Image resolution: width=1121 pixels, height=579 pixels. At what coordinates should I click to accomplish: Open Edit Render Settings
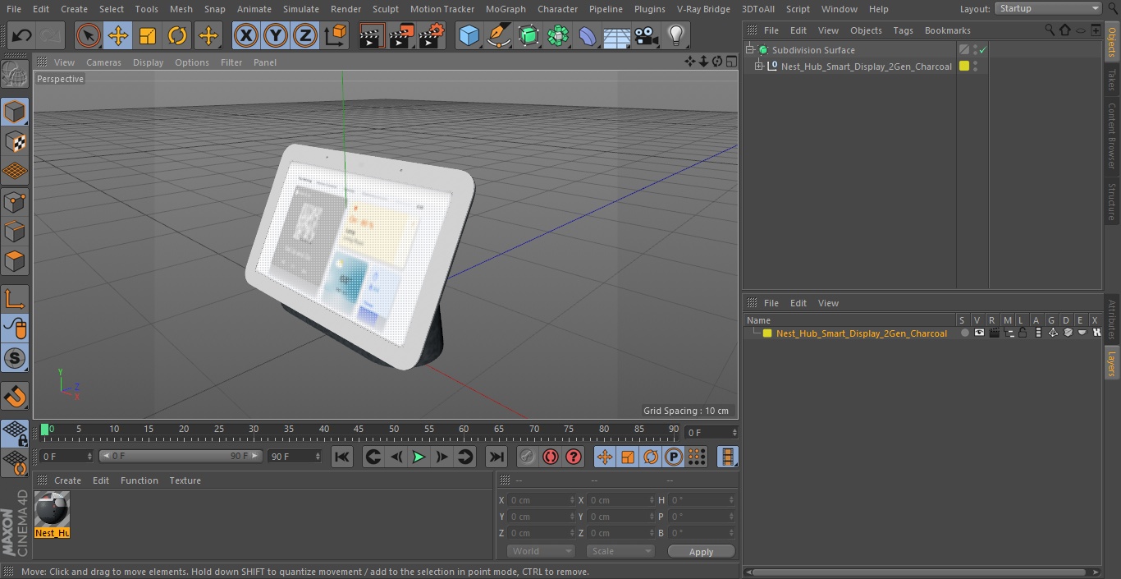(432, 35)
